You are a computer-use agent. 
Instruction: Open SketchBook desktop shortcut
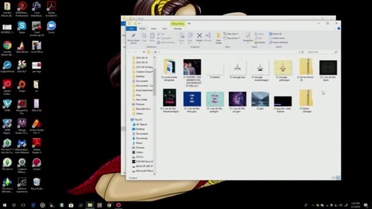tap(22, 46)
